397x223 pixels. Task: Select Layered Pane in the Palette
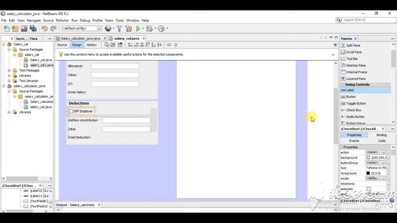(x=355, y=79)
